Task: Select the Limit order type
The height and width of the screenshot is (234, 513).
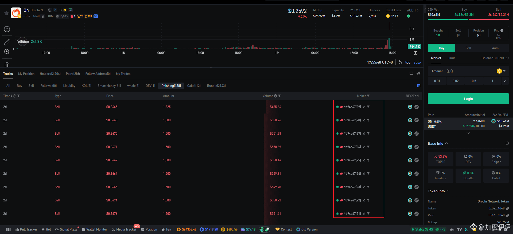Action: click(x=451, y=58)
